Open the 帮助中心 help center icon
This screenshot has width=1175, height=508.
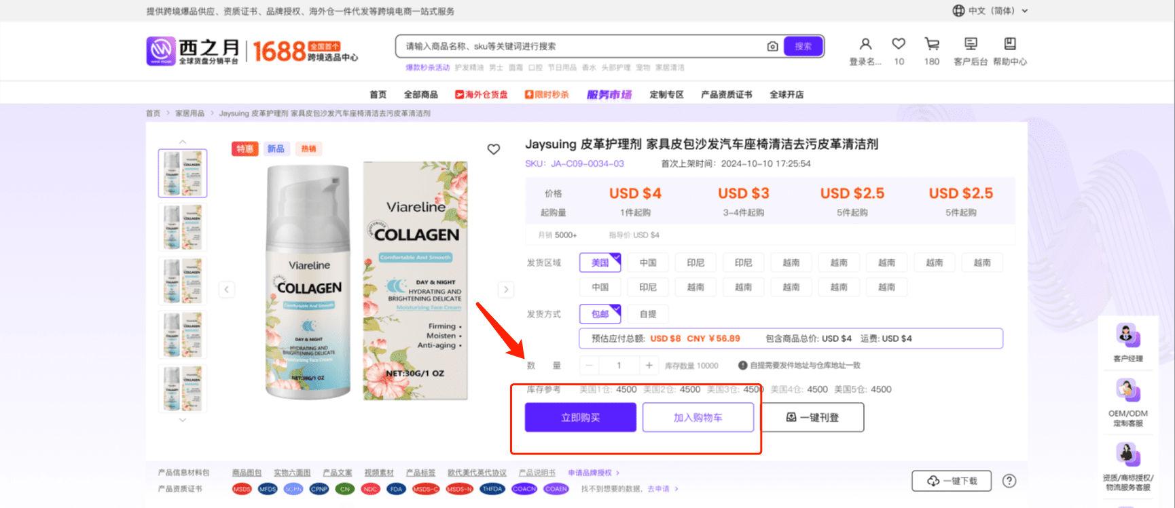pyautogui.click(x=1010, y=44)
